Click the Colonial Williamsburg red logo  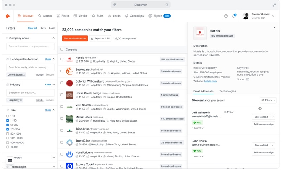coord(69,83)
